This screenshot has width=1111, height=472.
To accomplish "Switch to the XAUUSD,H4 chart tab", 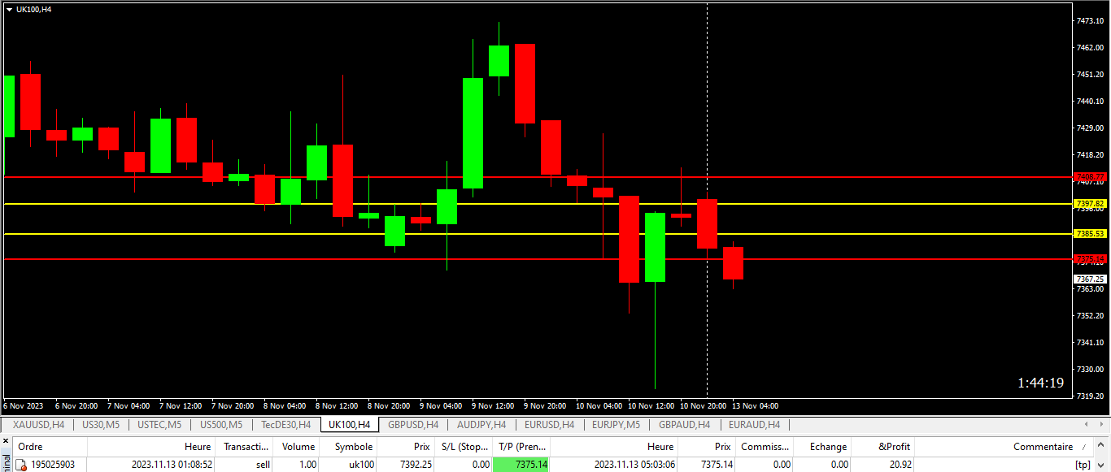I will tap(38, 424).
